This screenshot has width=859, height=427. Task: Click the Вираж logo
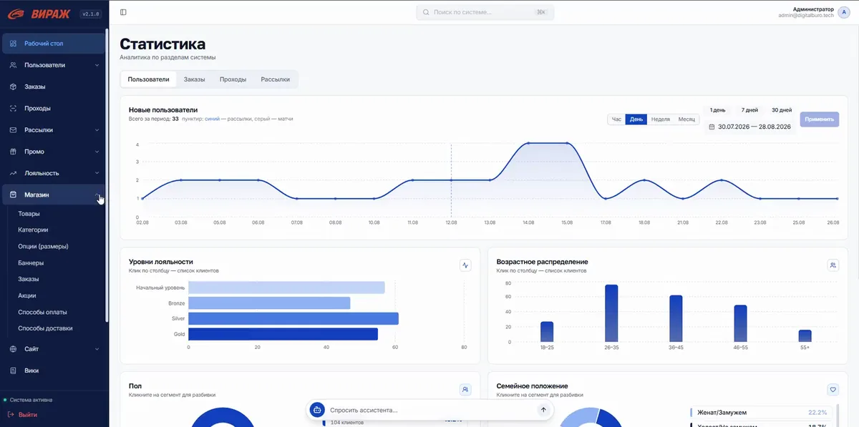click(x=38, y=13)
